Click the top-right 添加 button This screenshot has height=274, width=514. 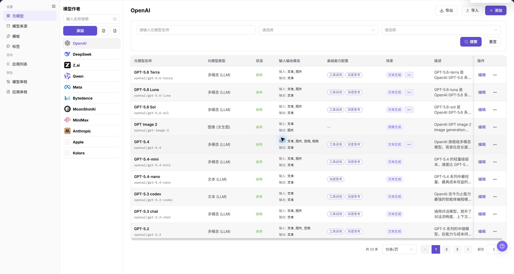pyautogui.click(x=496, y=10)
